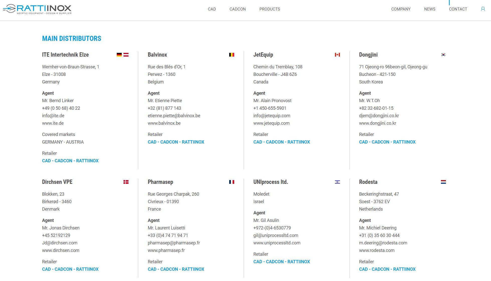Open the COMPANY navigation link
This screenshot has width=491, height=281.
pyautogui.click(x=401, y=9)
